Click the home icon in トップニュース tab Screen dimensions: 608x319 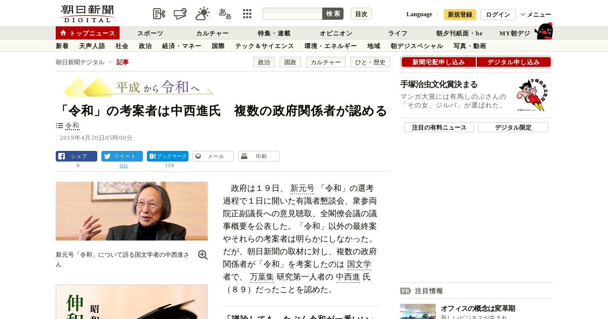[x=63, y=33]
